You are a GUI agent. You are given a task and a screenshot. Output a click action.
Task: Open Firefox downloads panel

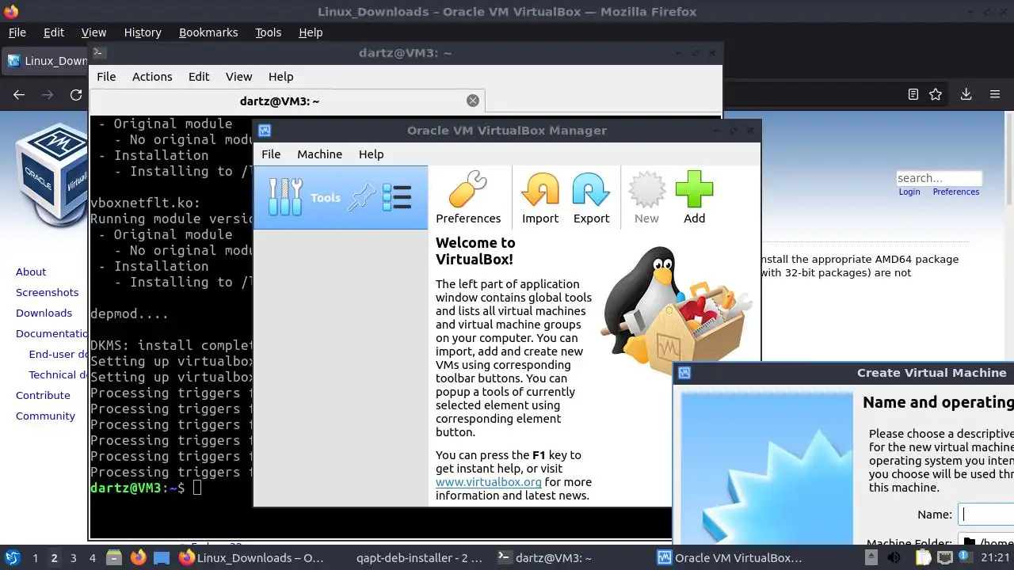(x=966, y=94)
